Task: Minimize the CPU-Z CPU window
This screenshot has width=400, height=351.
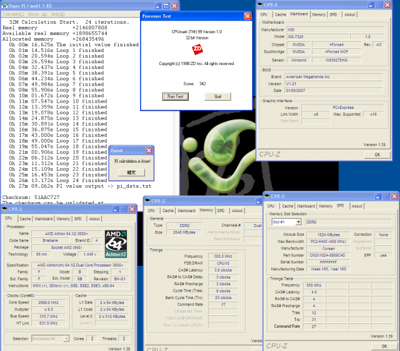Action: [116, 209]
